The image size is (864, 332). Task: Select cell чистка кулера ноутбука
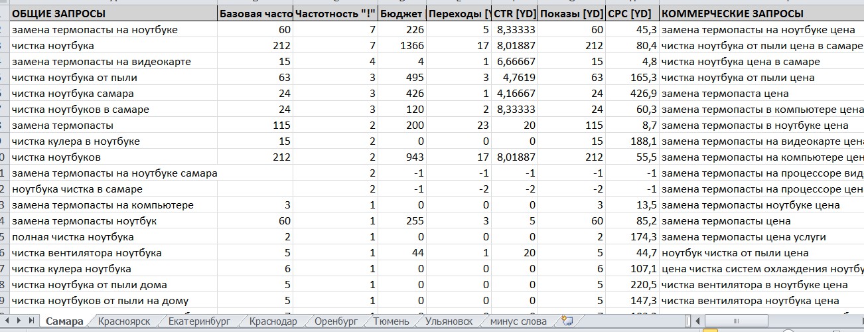pos(114,269)
